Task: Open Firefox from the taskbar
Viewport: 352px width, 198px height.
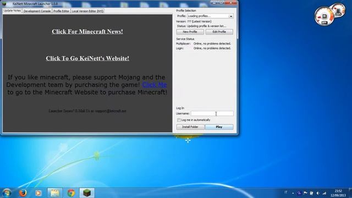Action: [23, 193]
